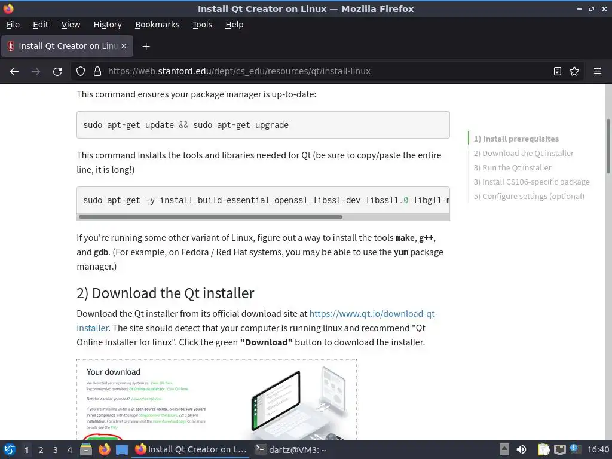Open the Tools menu

[x=202, y=25]
